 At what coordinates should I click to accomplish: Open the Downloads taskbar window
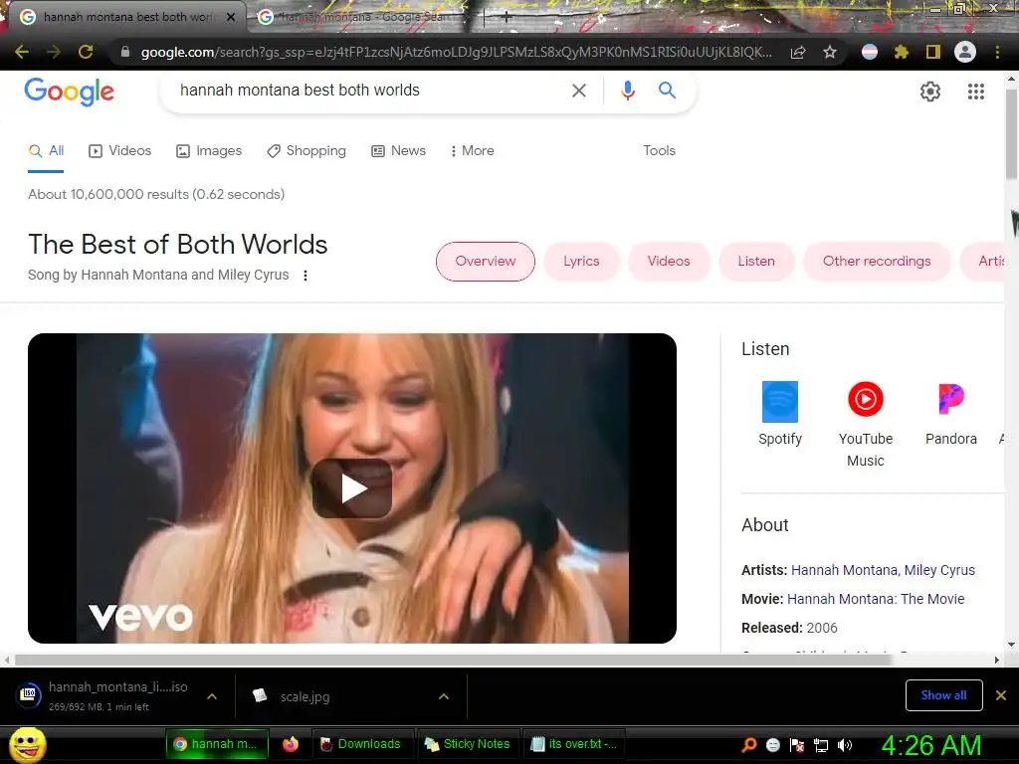[x=362, y=744]
